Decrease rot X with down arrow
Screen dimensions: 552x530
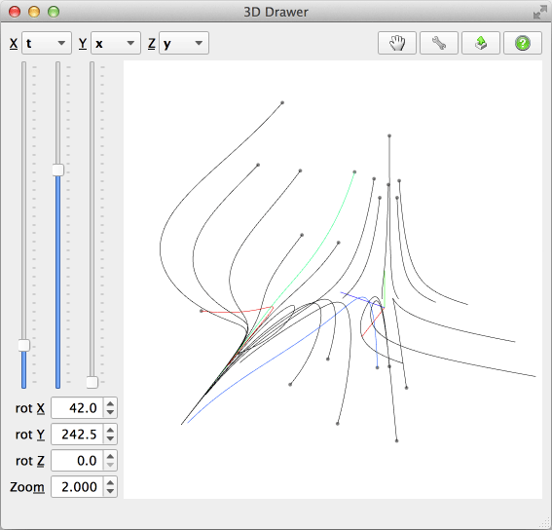[110, 412]
